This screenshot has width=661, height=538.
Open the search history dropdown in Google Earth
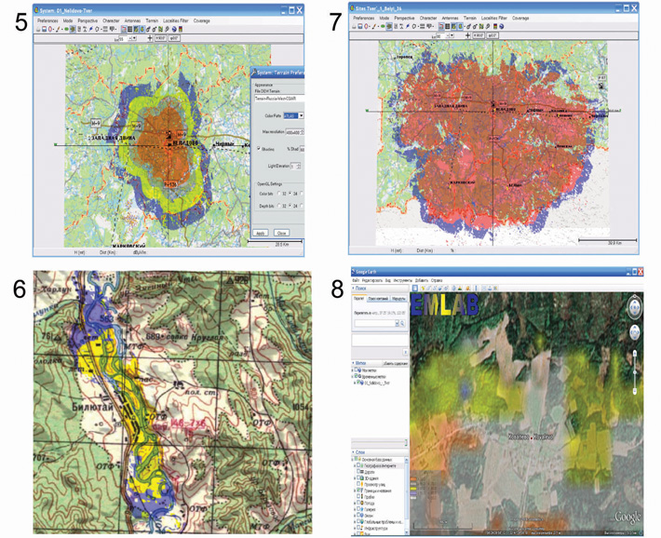tap(398, 323)
